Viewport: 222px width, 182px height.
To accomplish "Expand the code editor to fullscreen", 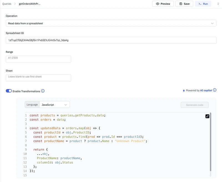I will click(207, 116).
